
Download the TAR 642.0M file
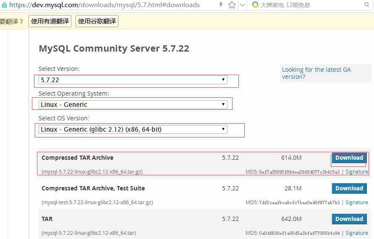(x=349, y=219)
